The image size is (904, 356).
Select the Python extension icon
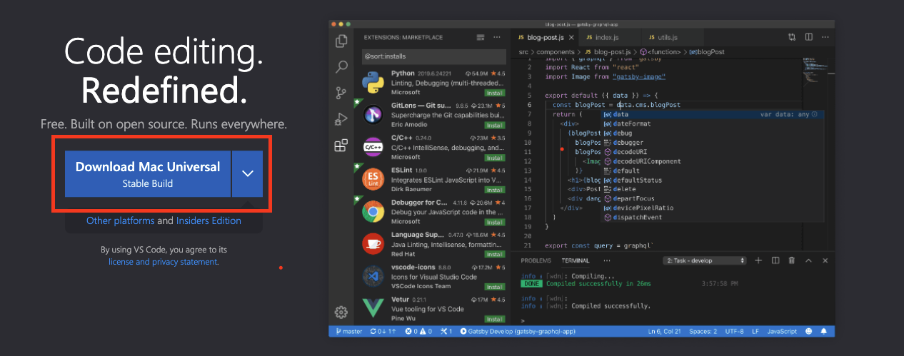tap(374, 83)
